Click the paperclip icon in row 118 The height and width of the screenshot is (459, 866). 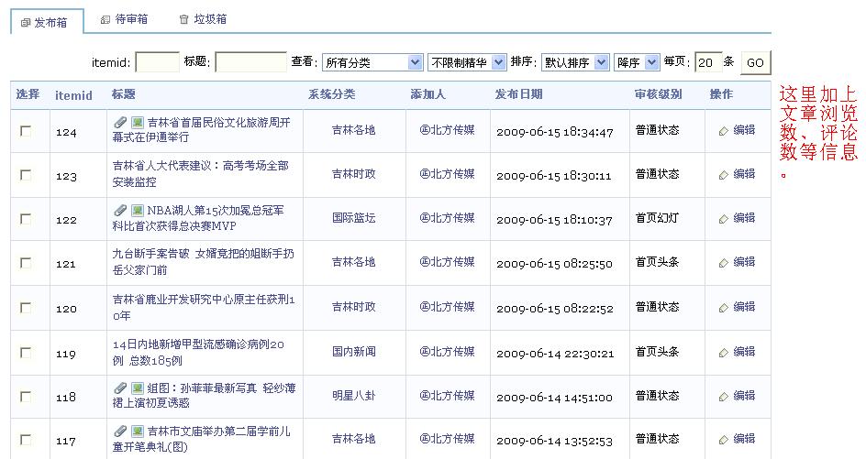coord(120,388)
